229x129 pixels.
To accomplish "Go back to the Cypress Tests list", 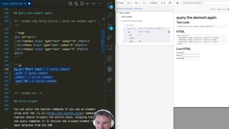I will 120,3.
